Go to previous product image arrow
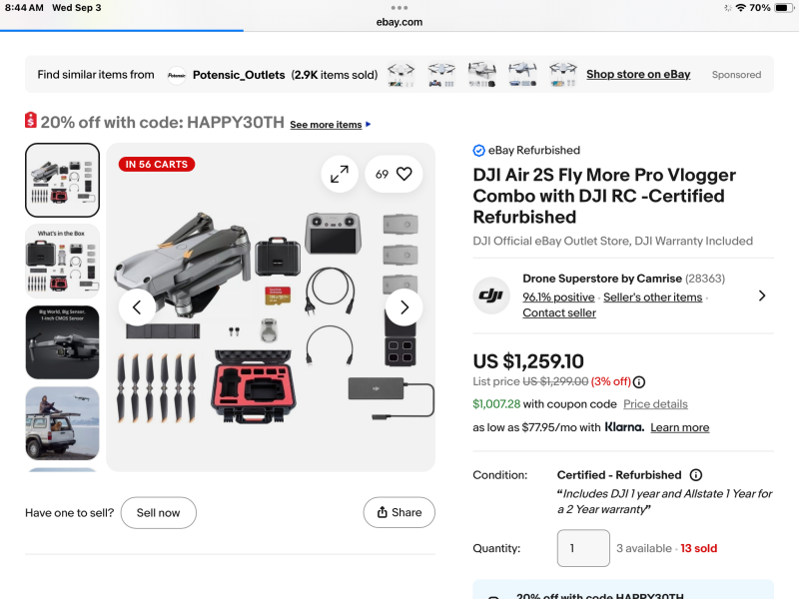This screenshot has height=599, width=799. pos(137,307)
